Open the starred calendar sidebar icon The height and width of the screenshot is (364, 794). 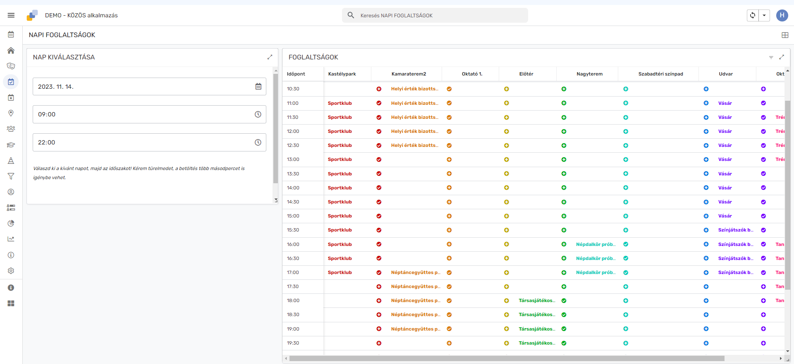pos(11,97)
